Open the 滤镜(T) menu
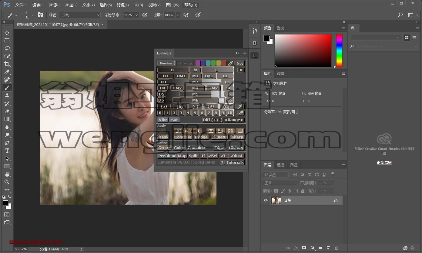This screenshot has height=253, width=422. 122,5
